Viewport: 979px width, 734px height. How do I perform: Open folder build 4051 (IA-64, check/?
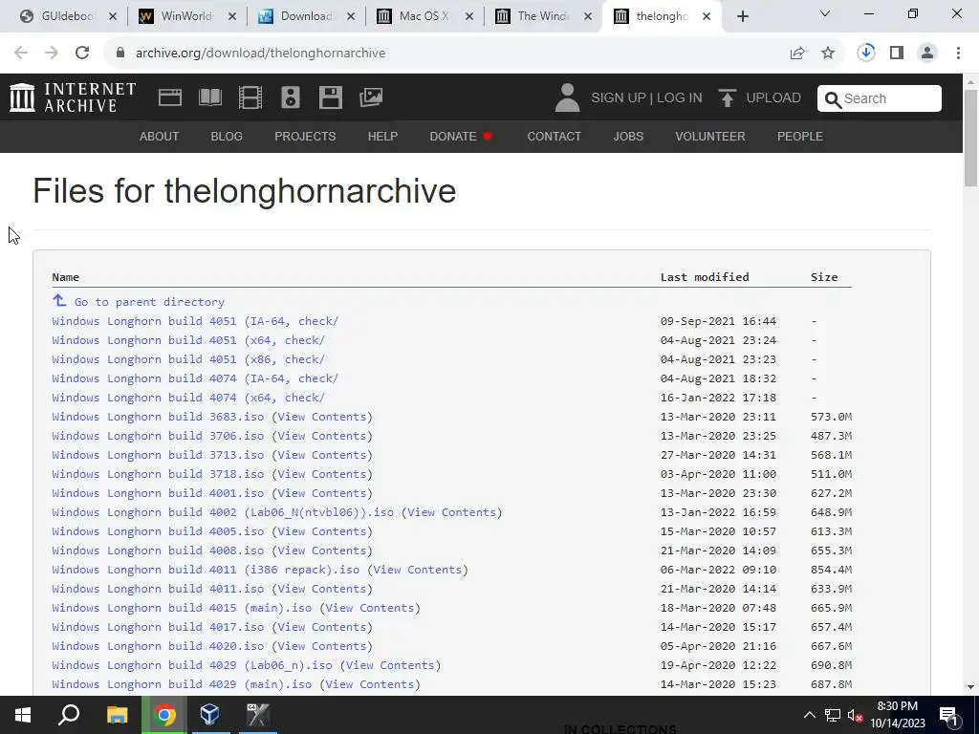point(195,321)
